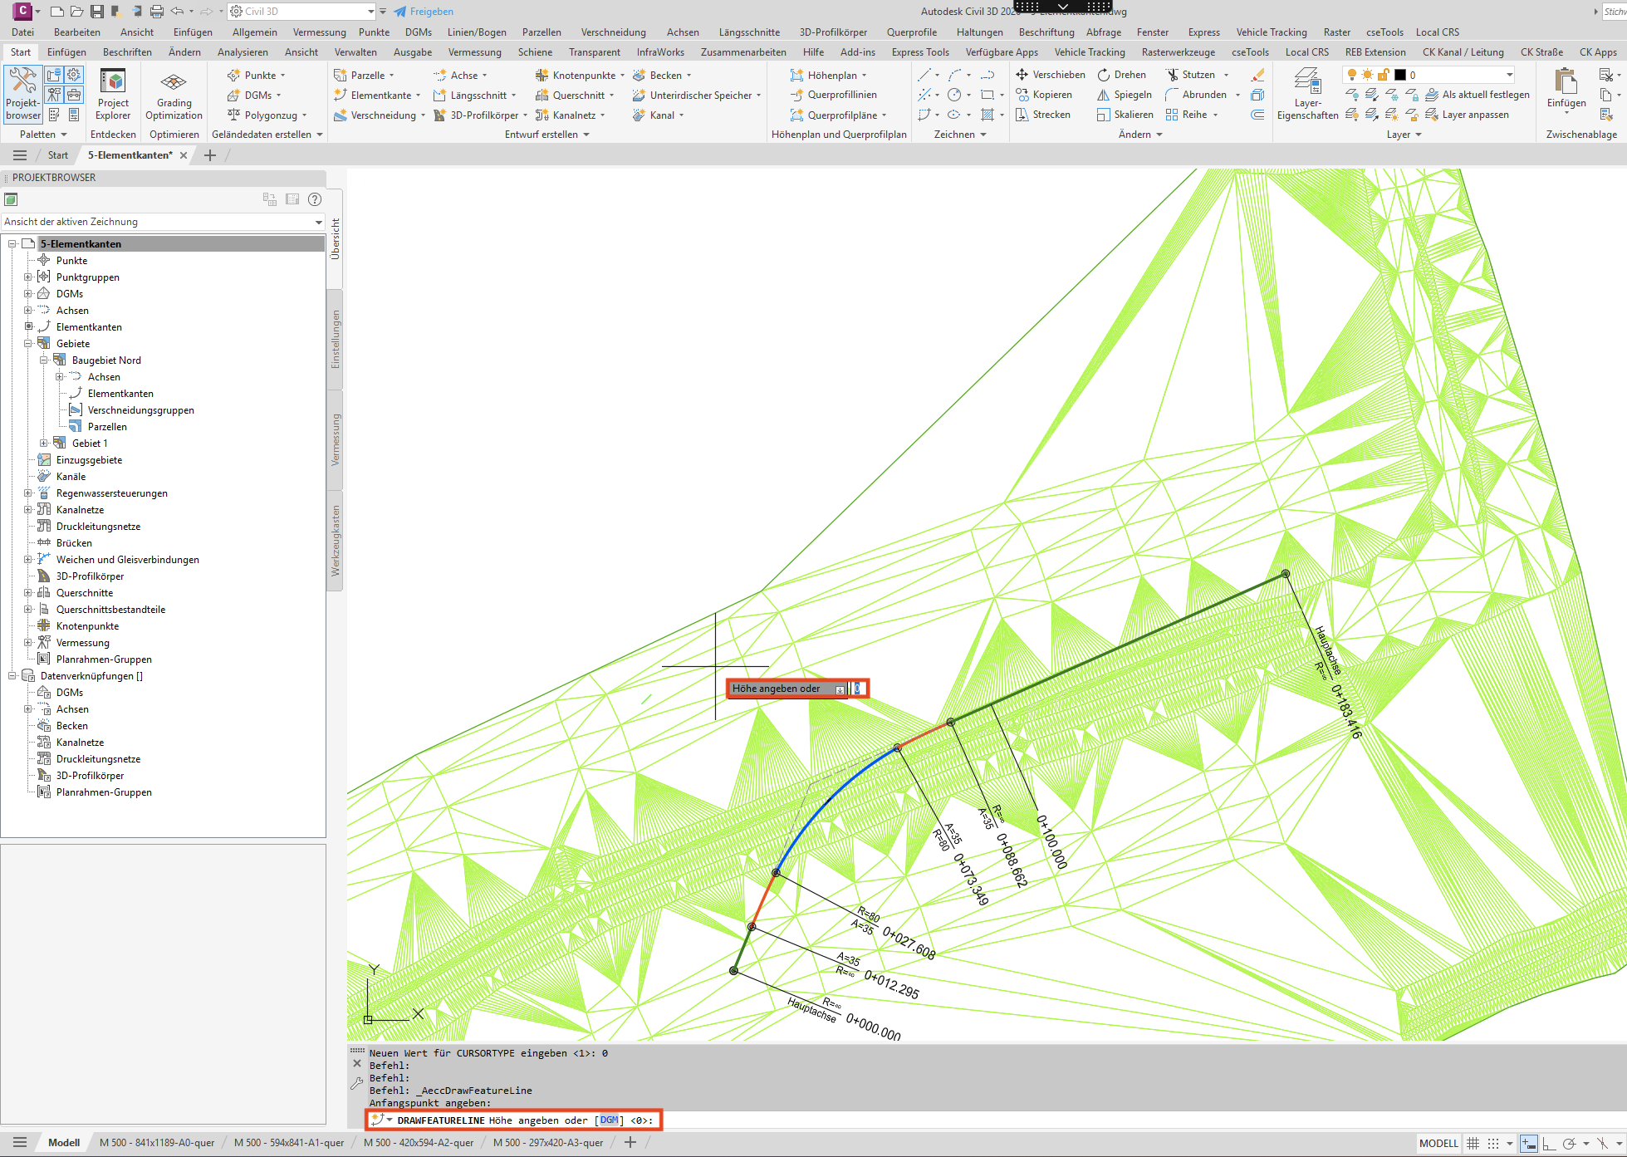The image size is (1627, 1157).
Task: Click the save icon in quick access toolbar
Action: click(97, 12)
